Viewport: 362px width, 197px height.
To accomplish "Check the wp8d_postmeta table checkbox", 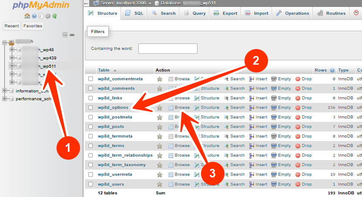I will click(90, 117).
